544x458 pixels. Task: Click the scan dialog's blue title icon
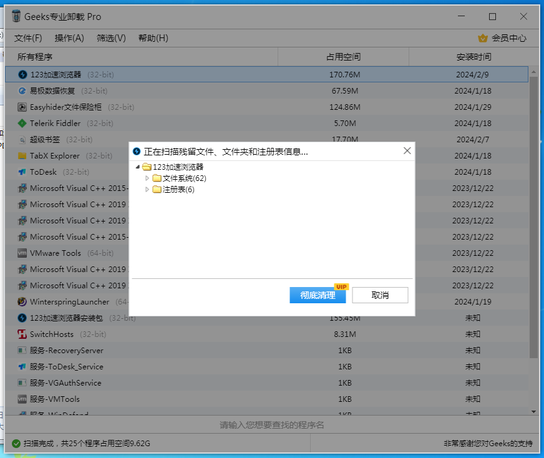[137, 152]
